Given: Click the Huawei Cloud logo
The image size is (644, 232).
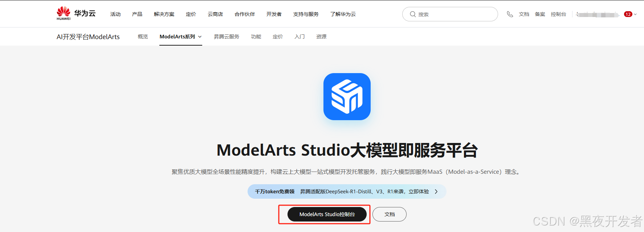Looking at the screenshot, I should (76, 13).
